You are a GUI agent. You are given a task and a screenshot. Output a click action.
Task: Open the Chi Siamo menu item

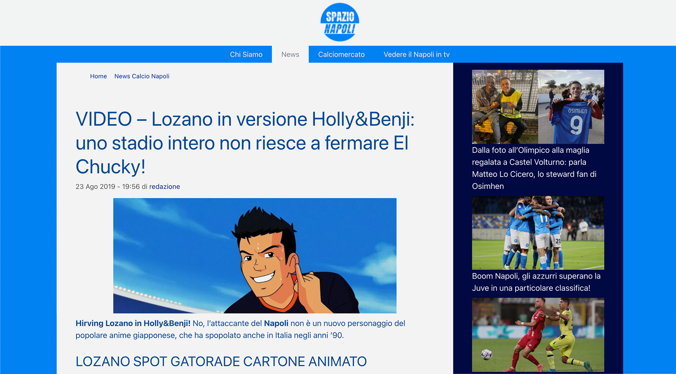coord(246,55)
